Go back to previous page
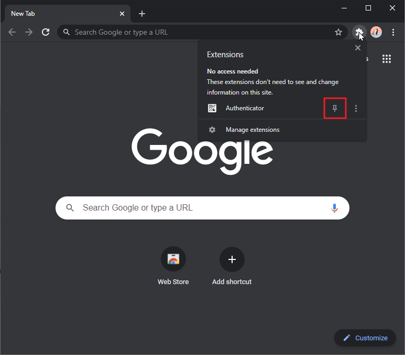 (x=12, y=32)
